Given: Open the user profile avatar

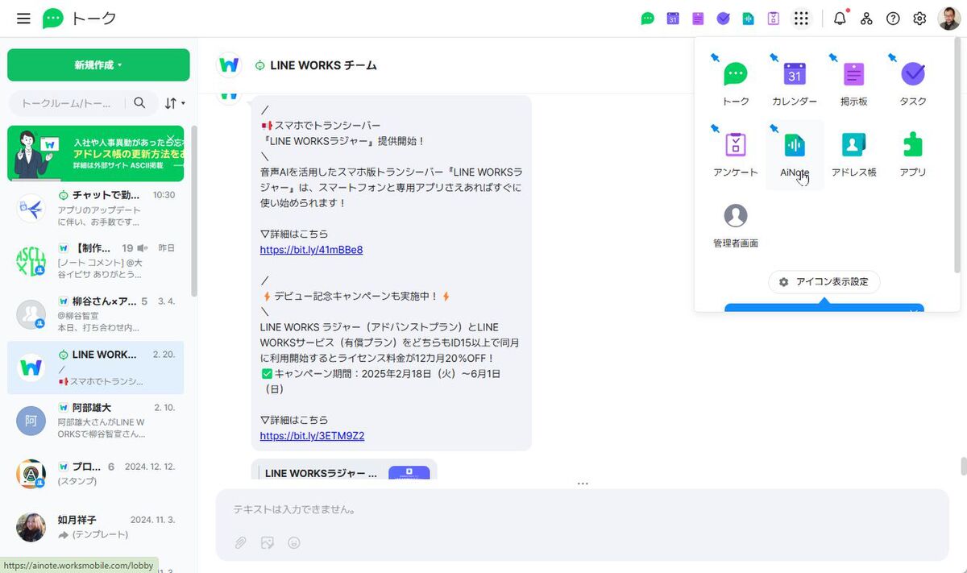Looking at the screenshot, I should tap(948, 19).
